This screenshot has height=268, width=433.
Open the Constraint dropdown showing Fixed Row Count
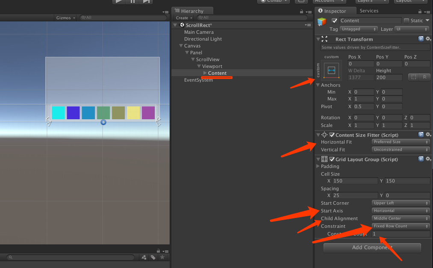click(400, 226)
